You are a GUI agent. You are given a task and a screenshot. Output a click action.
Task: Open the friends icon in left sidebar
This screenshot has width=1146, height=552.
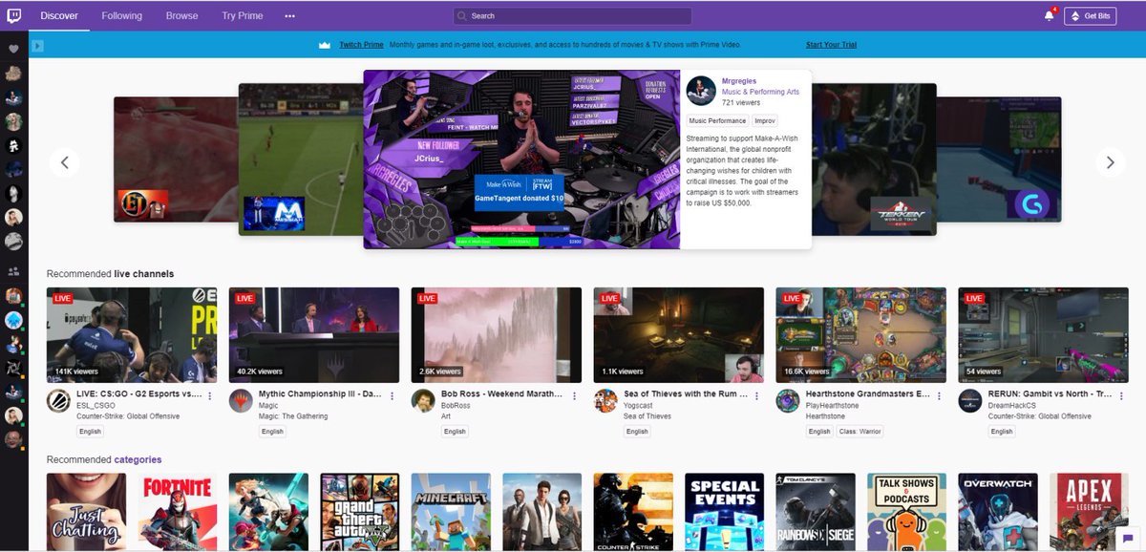tap(13, 270)
